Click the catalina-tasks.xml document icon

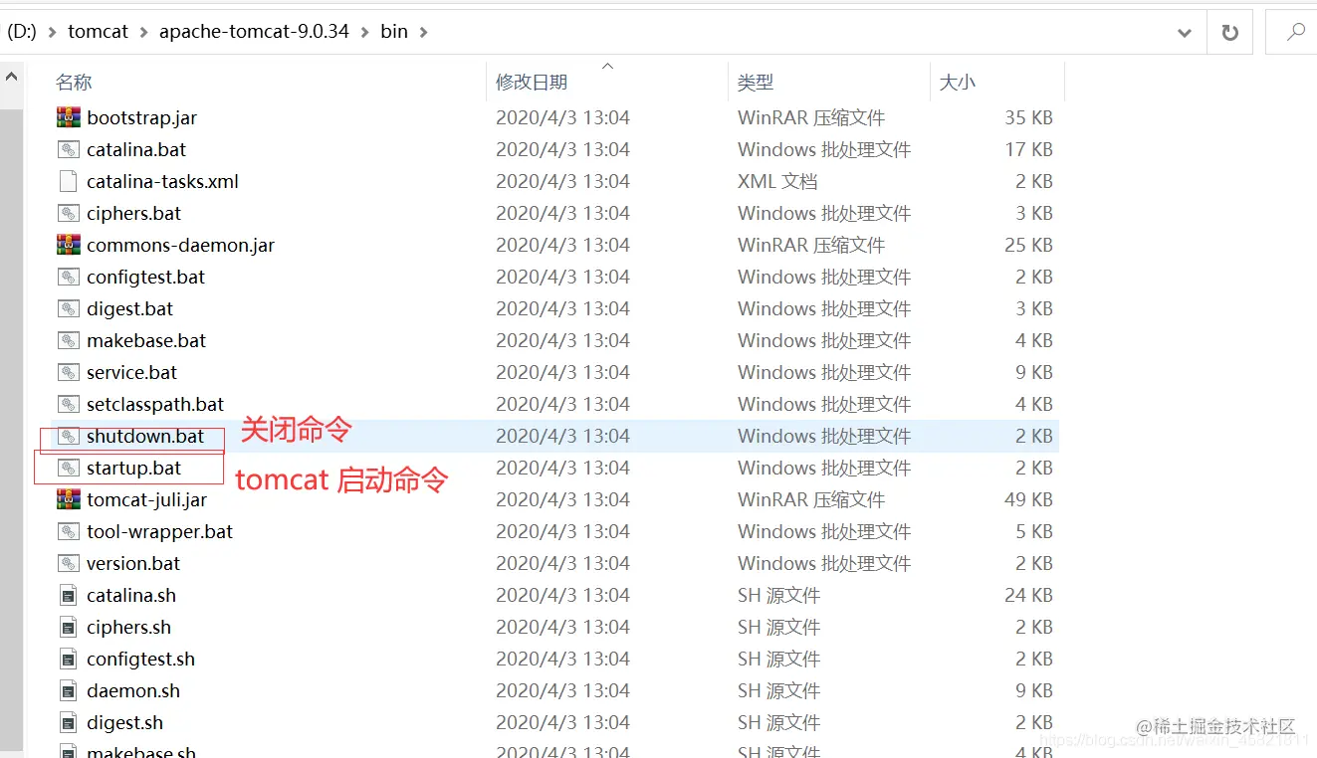(68, 180)
